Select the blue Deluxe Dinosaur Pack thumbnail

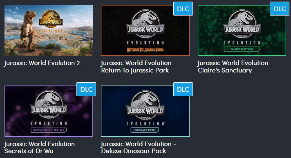coord(145,111)
